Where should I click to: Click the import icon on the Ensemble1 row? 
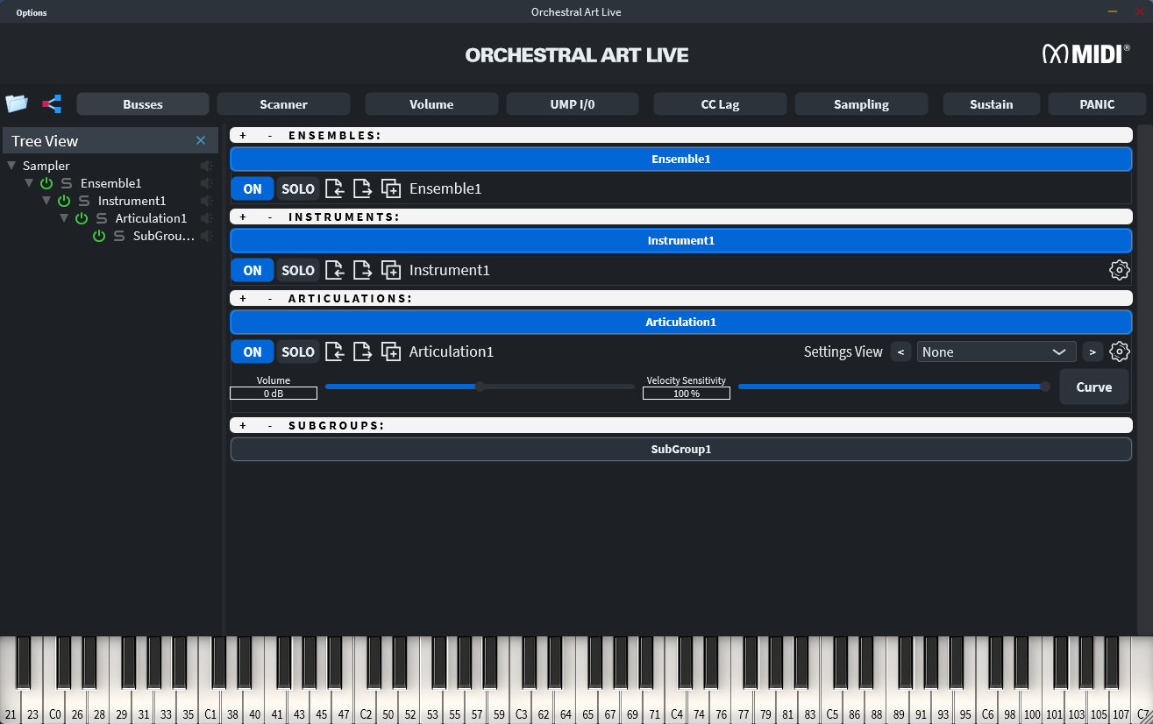click(335, 188)
